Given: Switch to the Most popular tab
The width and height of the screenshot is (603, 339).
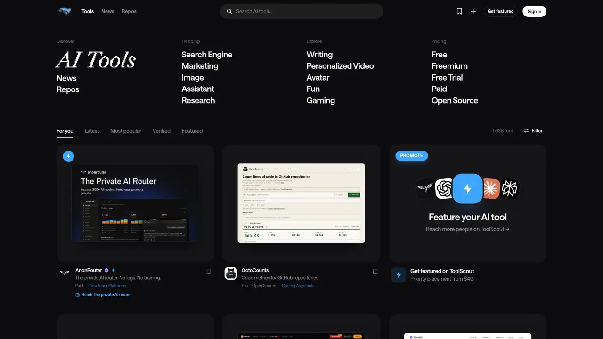Looking at the screenshot, I should coord(126,131).
